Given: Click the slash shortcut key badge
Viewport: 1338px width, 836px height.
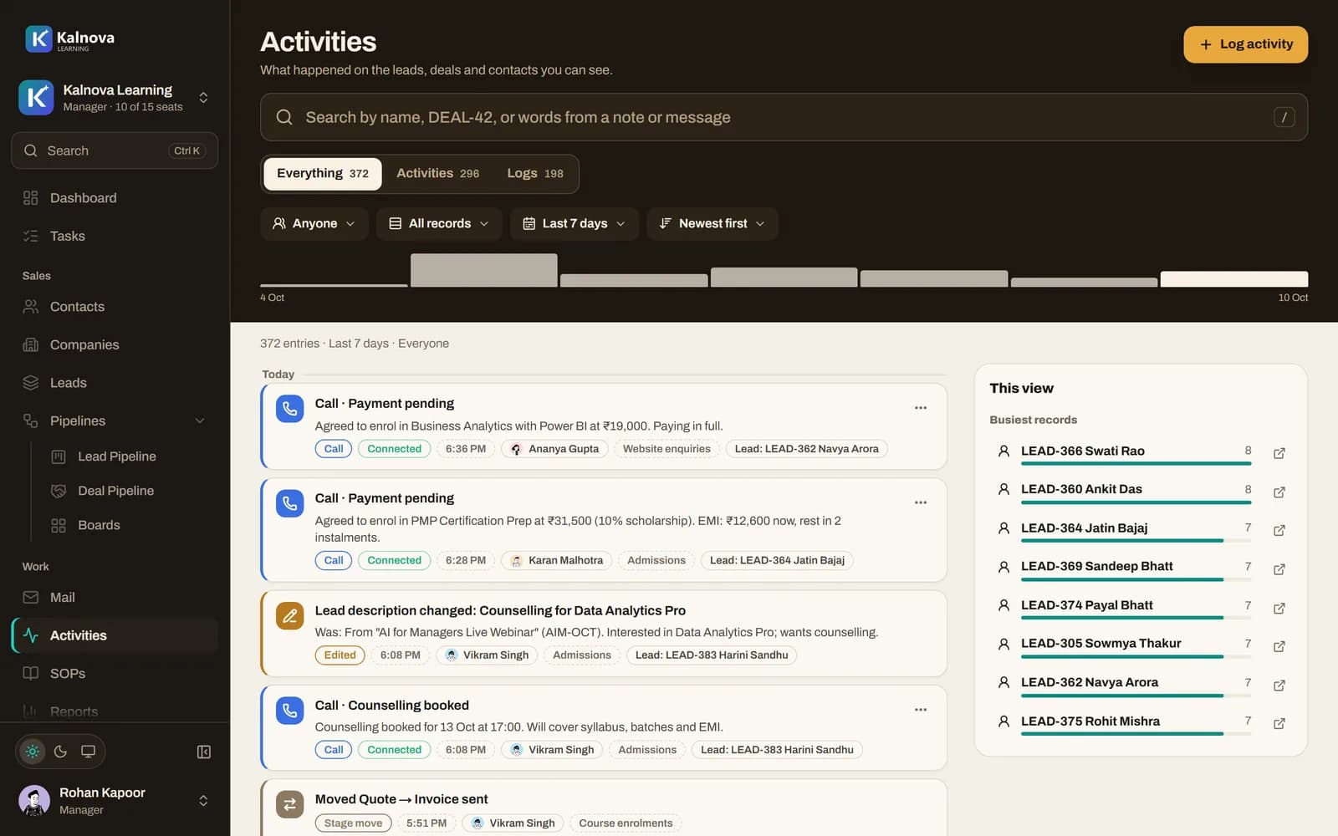Looking at the screenshot, I should point(1284,118).
